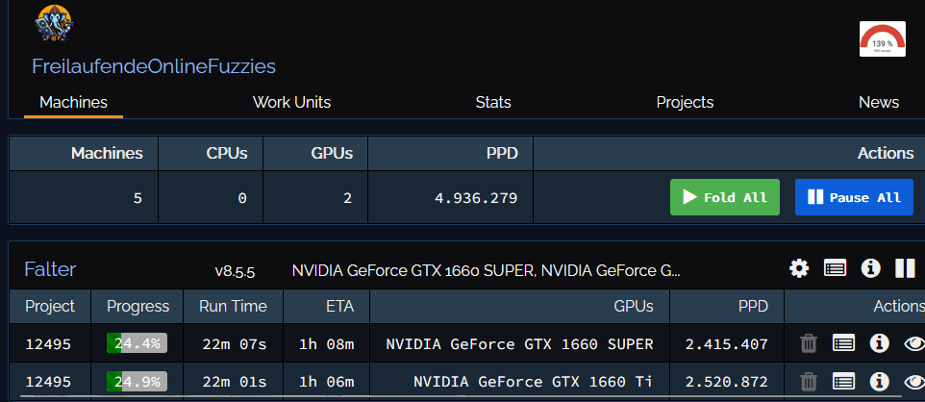Show Falter machine info icon
This screenshot has width=925, height=402.
[870, 268]
